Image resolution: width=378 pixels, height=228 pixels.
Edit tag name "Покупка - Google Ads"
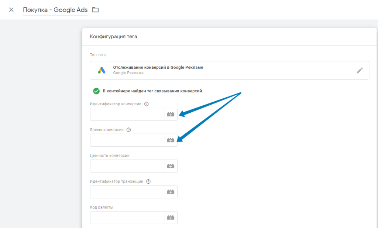point(55,10)
